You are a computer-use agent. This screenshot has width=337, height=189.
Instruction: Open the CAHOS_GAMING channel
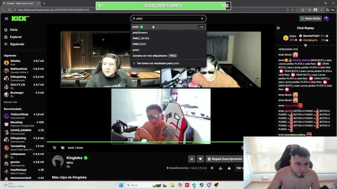click(x=24, y=132)
